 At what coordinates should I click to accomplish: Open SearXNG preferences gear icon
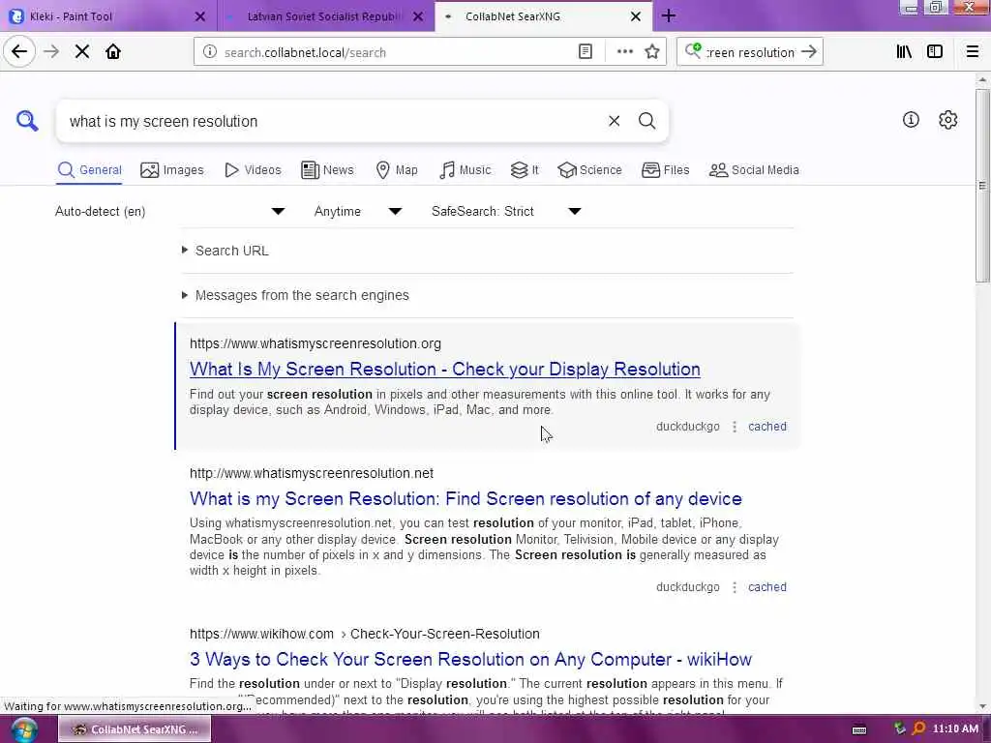948,119
